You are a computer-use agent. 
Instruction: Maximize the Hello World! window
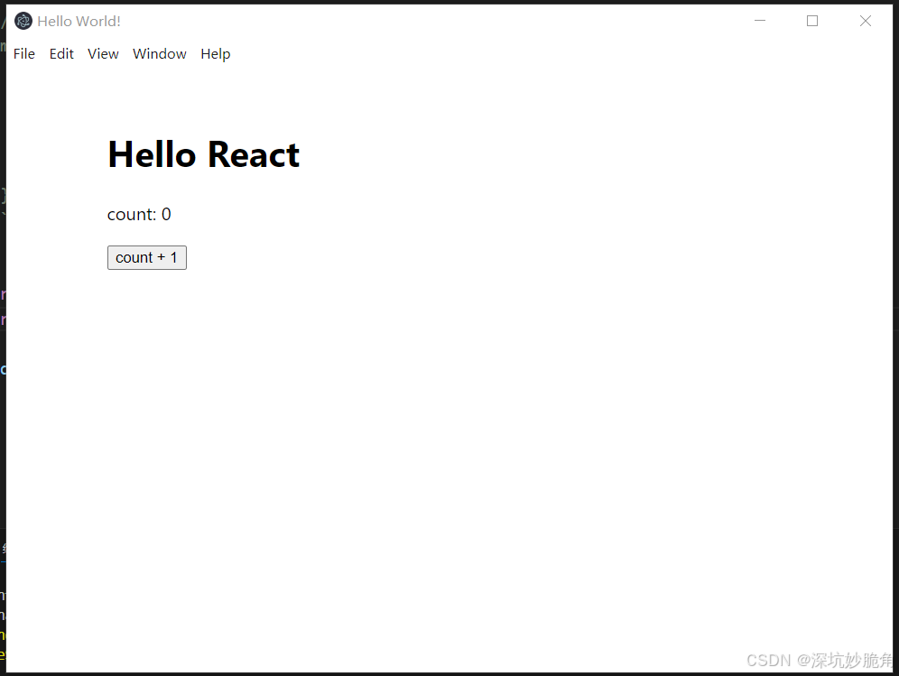coord(812,22)
